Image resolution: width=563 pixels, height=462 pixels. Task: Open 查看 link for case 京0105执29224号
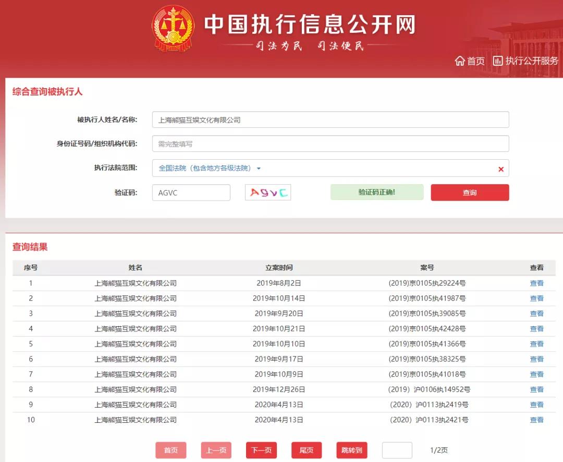point(536,283)
